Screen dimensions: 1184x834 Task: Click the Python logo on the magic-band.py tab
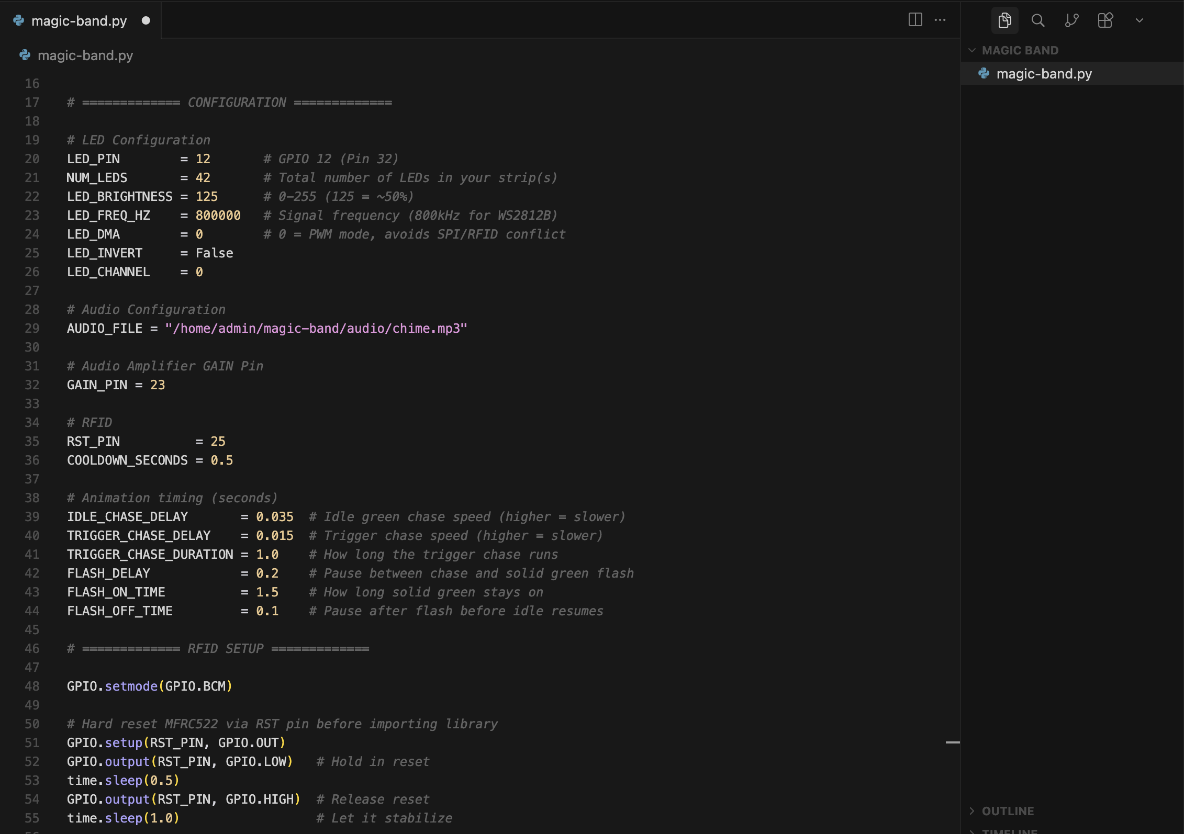17,20
